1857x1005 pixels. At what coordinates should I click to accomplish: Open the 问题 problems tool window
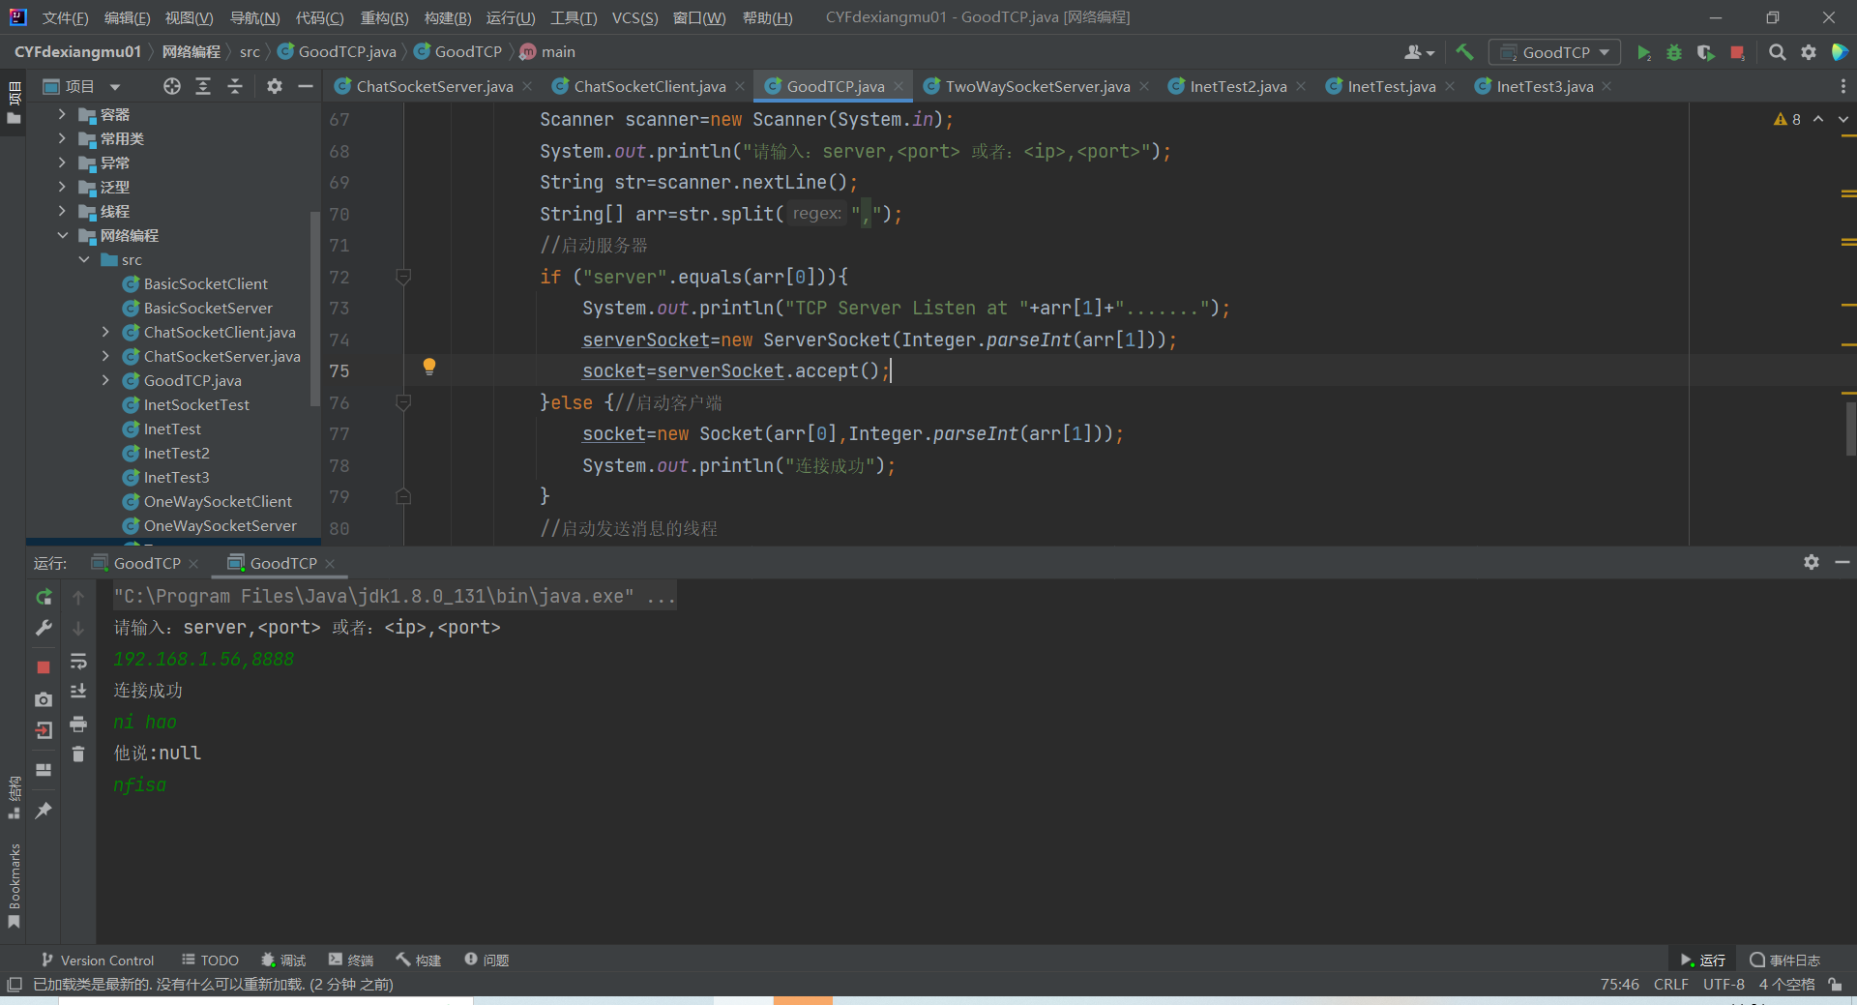tap(486, 960)
